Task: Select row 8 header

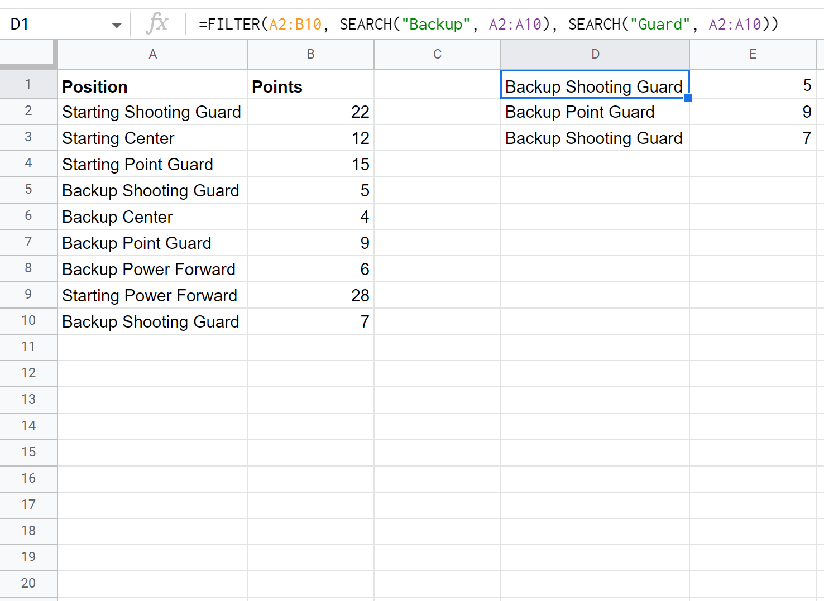Action: pyautogui.click(x=28, y=268)
